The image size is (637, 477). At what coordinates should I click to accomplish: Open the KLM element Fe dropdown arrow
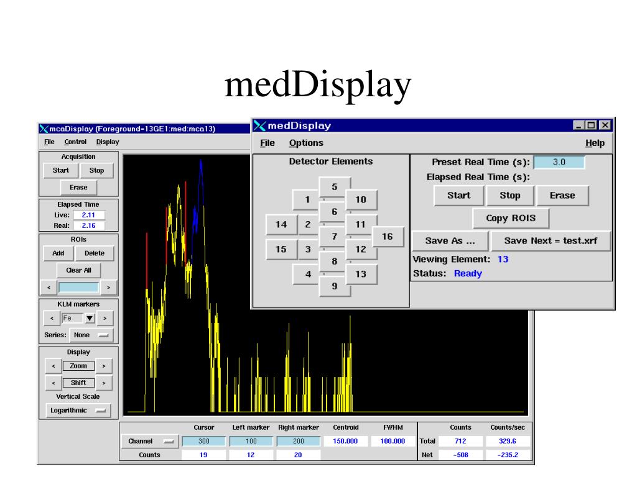[90, 319]
